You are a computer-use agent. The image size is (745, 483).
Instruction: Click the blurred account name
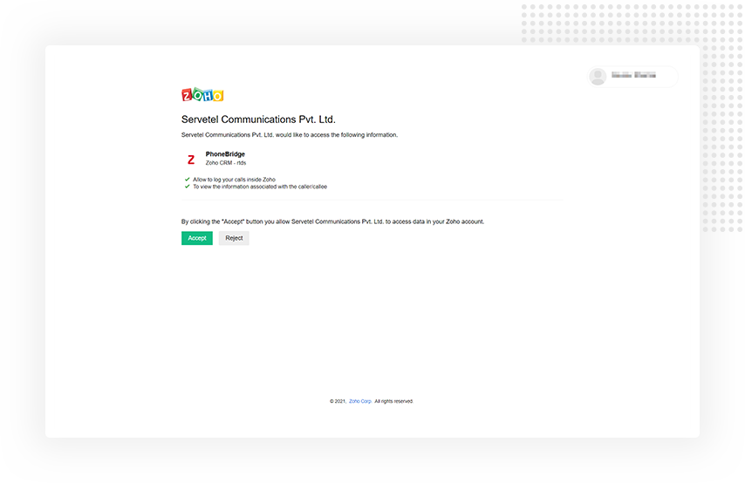pos(633,75)
